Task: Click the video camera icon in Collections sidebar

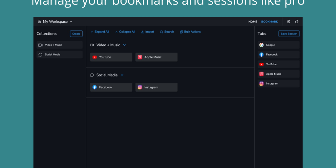Action: (40, 45)
